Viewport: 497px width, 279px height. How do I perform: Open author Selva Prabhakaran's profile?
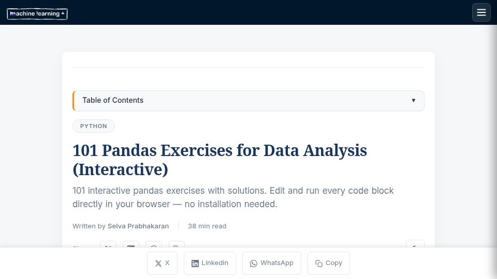138,226
